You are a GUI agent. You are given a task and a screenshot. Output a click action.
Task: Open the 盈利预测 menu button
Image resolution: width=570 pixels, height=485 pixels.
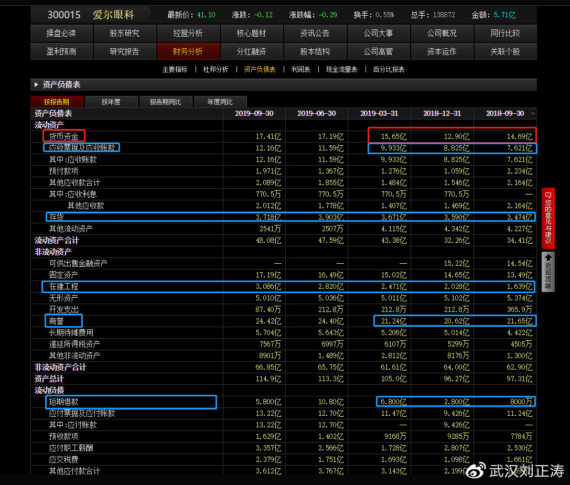click(61, 51)
